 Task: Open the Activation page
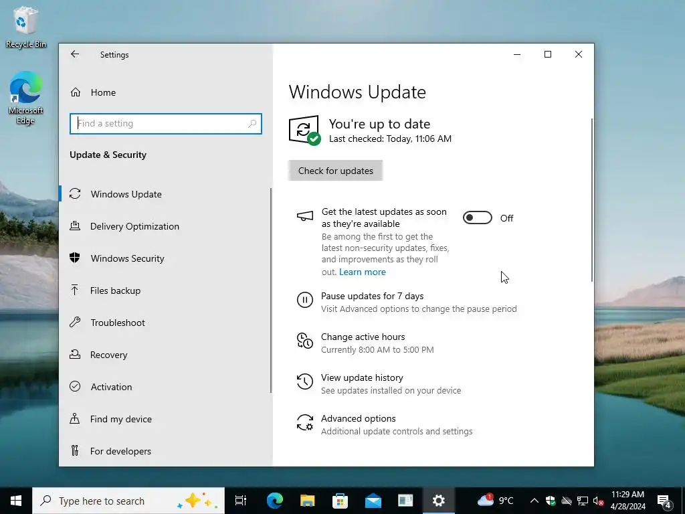point(165,386)
